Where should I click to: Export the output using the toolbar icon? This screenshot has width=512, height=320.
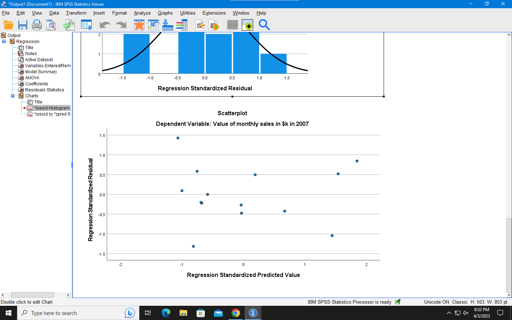click(69, 25)
